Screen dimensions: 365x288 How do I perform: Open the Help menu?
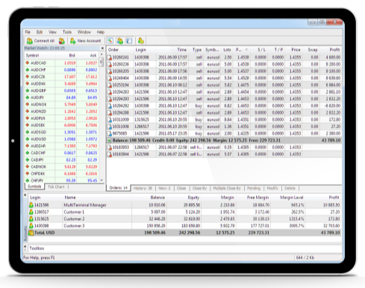point(101,32)
